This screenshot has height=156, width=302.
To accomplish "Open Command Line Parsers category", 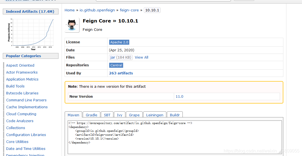I will click(x=26, y=100).
